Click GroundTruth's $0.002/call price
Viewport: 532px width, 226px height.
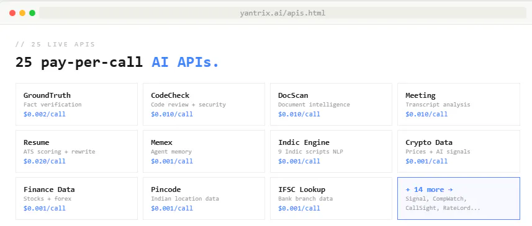[45, 114]
